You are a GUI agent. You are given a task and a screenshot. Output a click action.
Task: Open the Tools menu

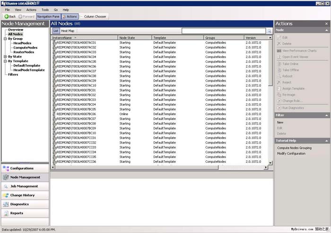(45, 9)
